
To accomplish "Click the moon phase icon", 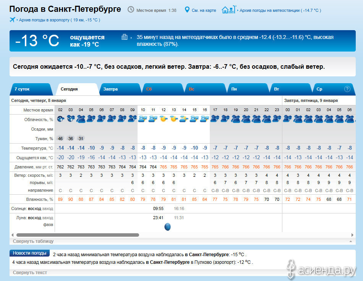I will pos(167,227).
